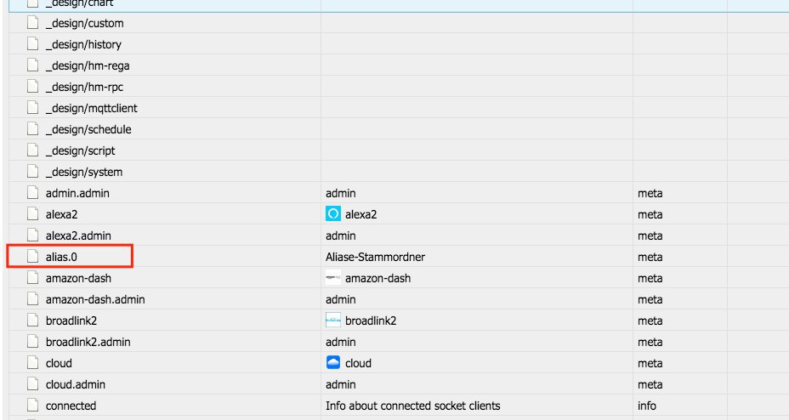Click the file icon beside _design/history
Image resolution: width=789 pixels, height=420 pixels.
32,44
